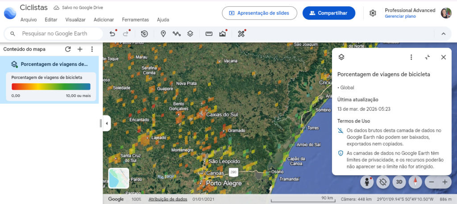Open the Arquivo menu
Screen dimensions: 457x204
29,20
